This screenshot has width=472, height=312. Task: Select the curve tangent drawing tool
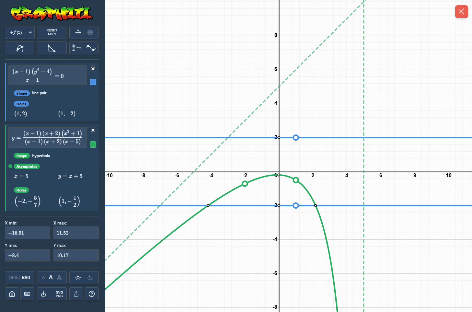coord(19,48)
